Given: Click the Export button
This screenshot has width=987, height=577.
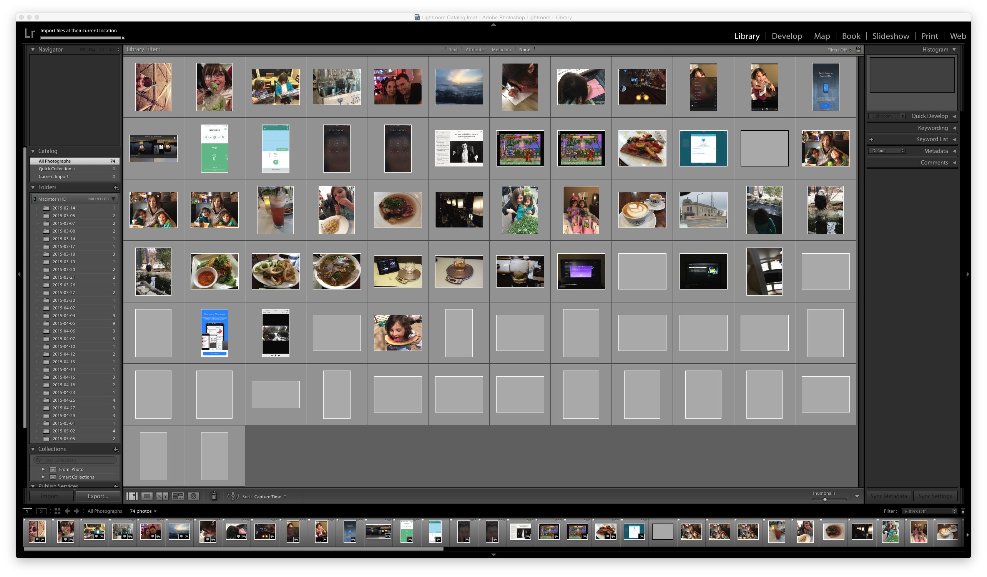Looking at the screenshot, I should click(x=98, y=496).
